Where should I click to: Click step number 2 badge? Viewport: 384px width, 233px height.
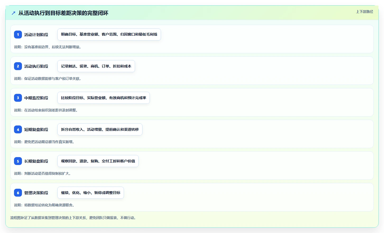click(18, 66)
